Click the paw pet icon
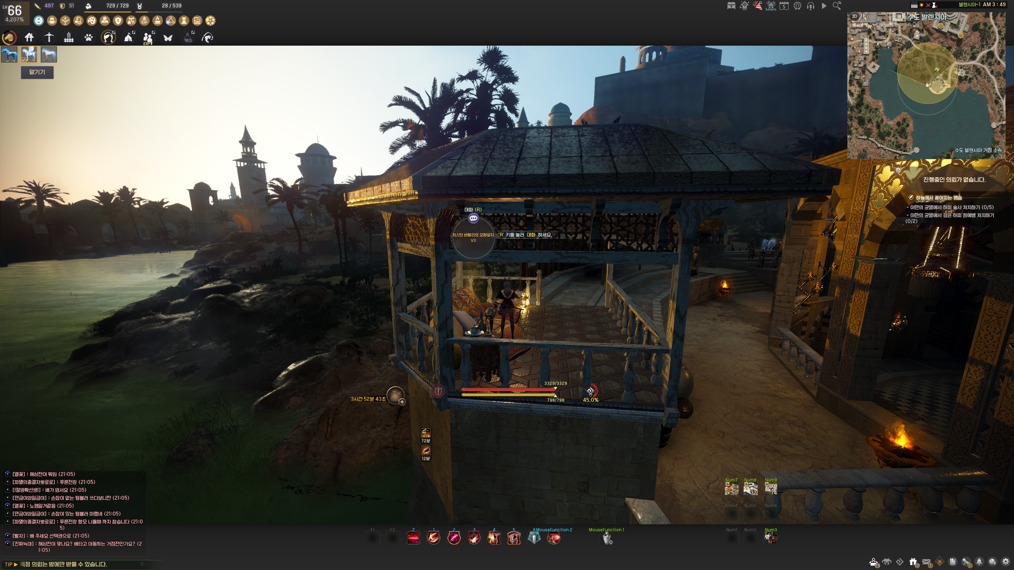 [88, 38]
